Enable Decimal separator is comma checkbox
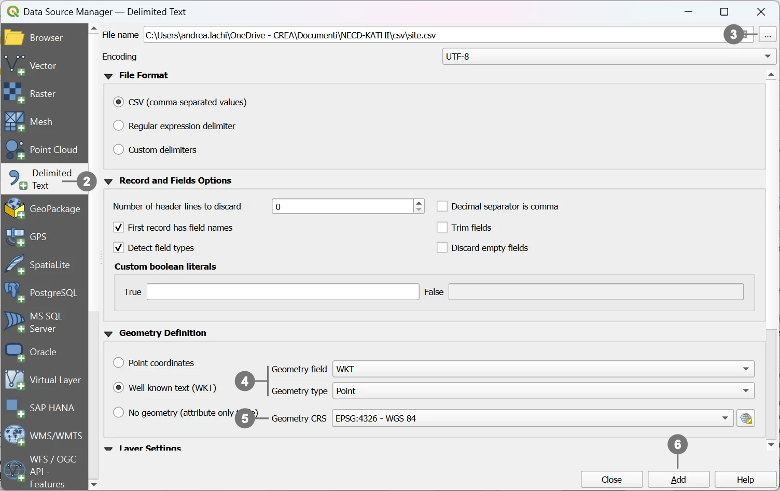The height and width of the screenshot is (491, 780). click(x=442, y=206)
